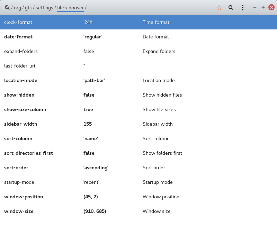Open the three-dot actions menu
Image resolution: width=277 pixels, height=234 pixels.
pyautogui.click(x=243, y=7)
